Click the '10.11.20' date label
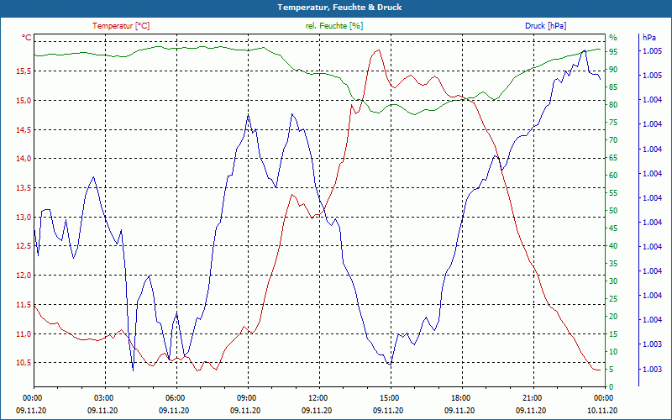Image resolution: width=672 pixels, height=420 pixels. point(602,410)
